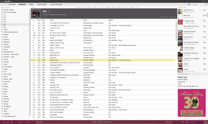Click the icon next to Jazz playlist
Viewport: 208px width, 124px height.
coord(2,72)
